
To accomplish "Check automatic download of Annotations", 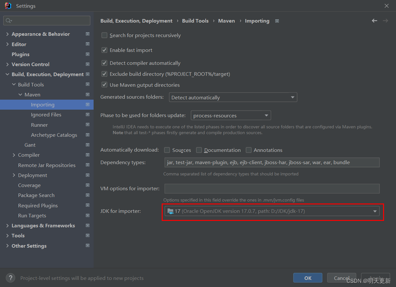I will coord(249,150).
